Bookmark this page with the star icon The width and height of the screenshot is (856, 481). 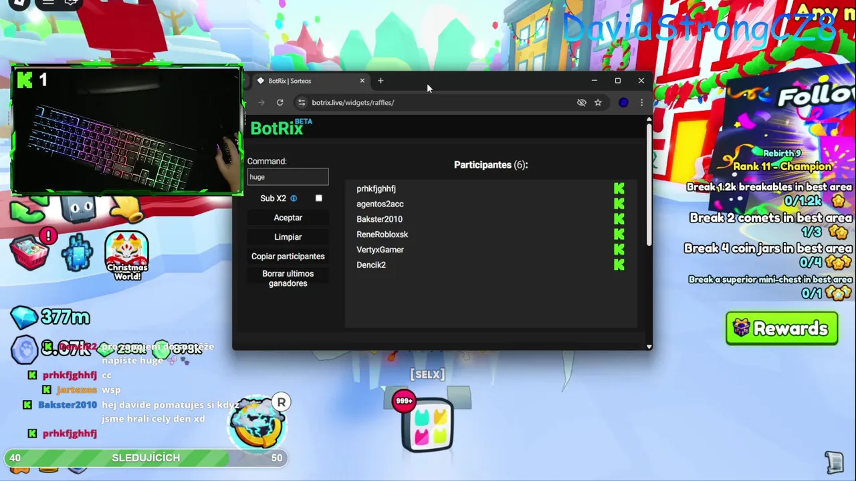click(598, 102)
